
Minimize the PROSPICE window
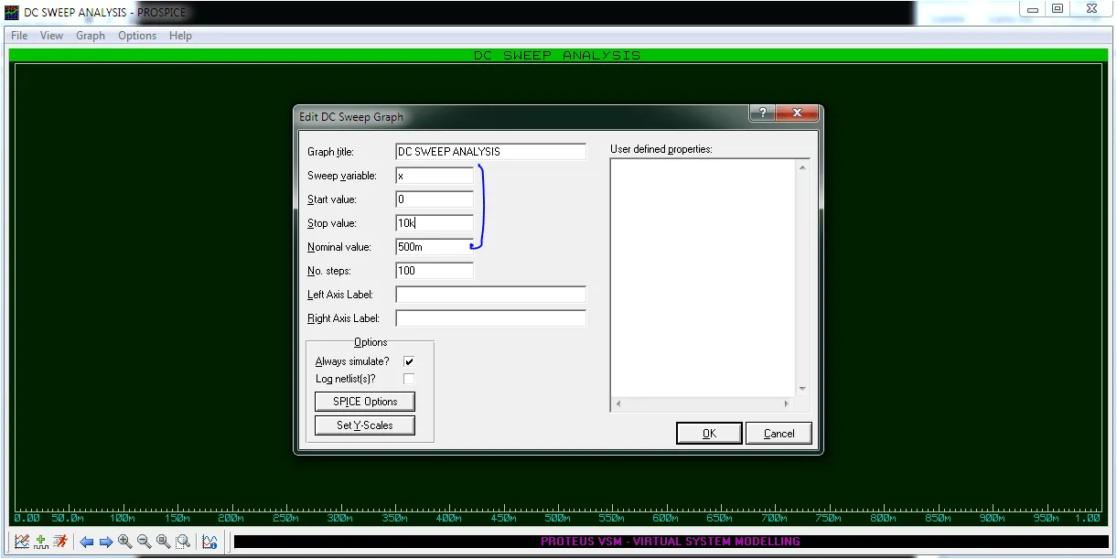pyautogui.click(x=1032, y=8)
